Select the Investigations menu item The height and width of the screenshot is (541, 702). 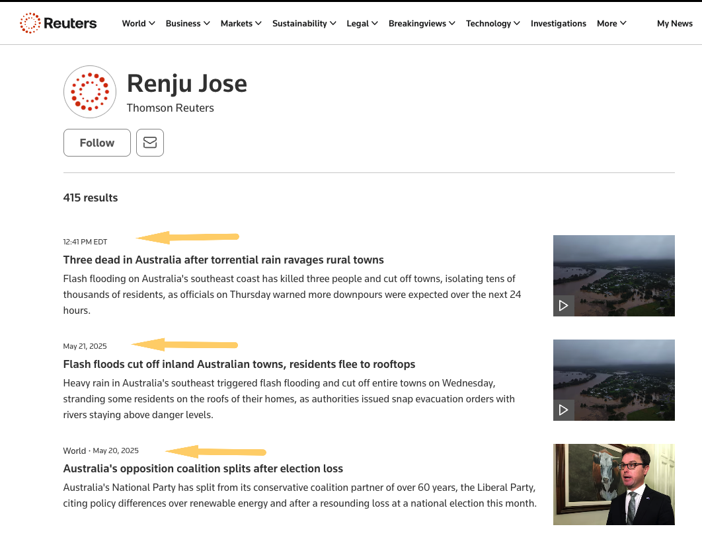pos(559,23)
